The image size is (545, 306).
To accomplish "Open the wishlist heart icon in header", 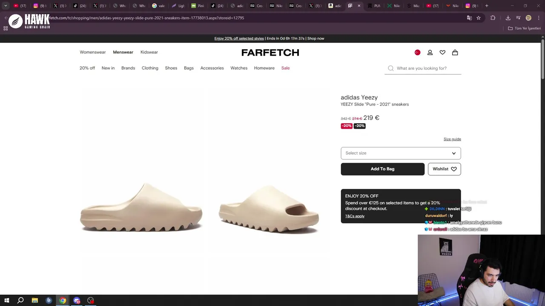I will click(442, 52).
